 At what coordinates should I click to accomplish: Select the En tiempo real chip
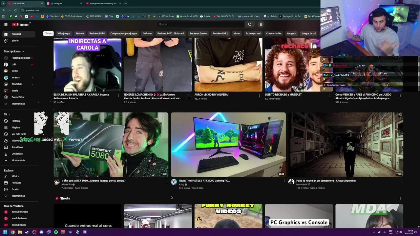[x=253, y=33]
